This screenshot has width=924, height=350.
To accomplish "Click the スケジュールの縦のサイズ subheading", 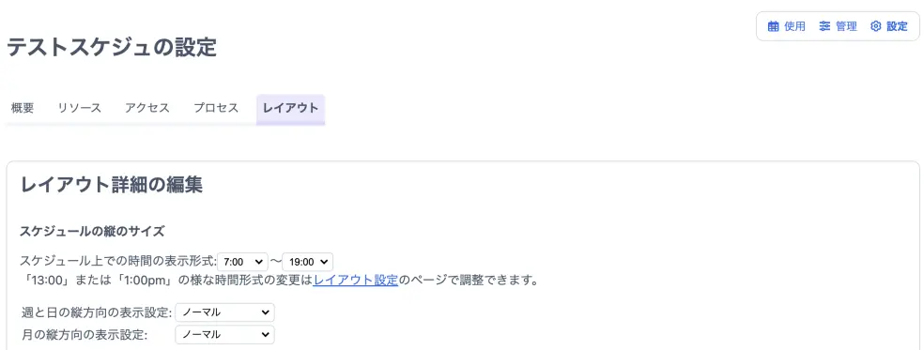I will (92, 231).
